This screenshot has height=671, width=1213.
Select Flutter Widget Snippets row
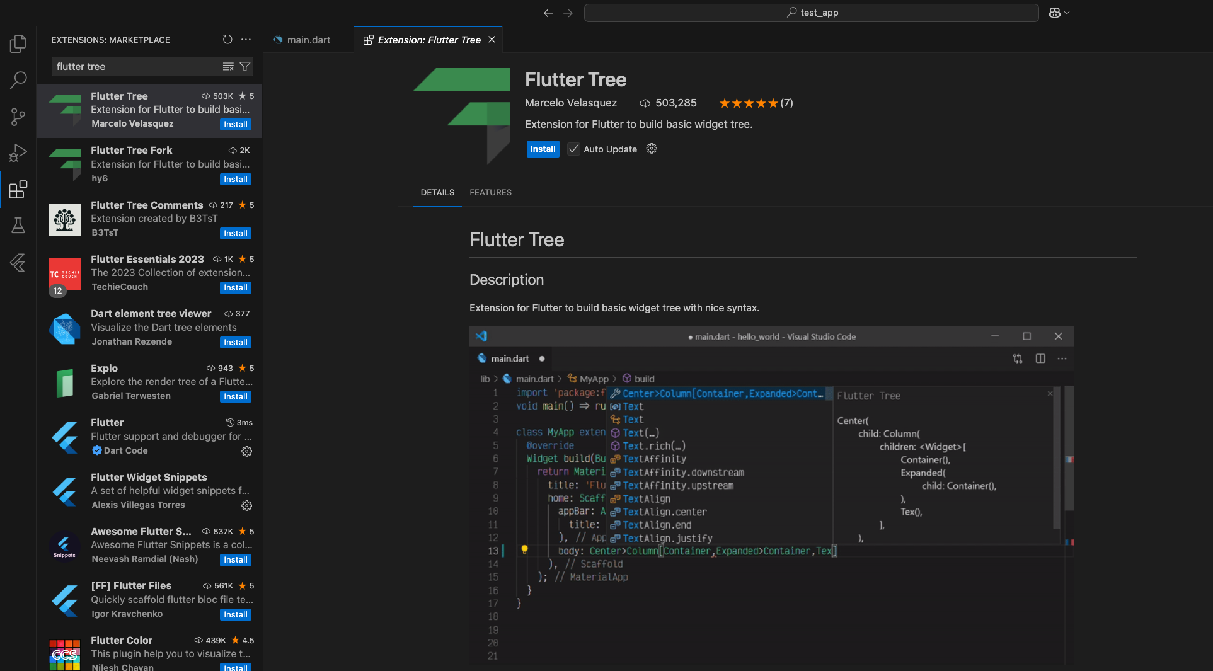(149, 491)
